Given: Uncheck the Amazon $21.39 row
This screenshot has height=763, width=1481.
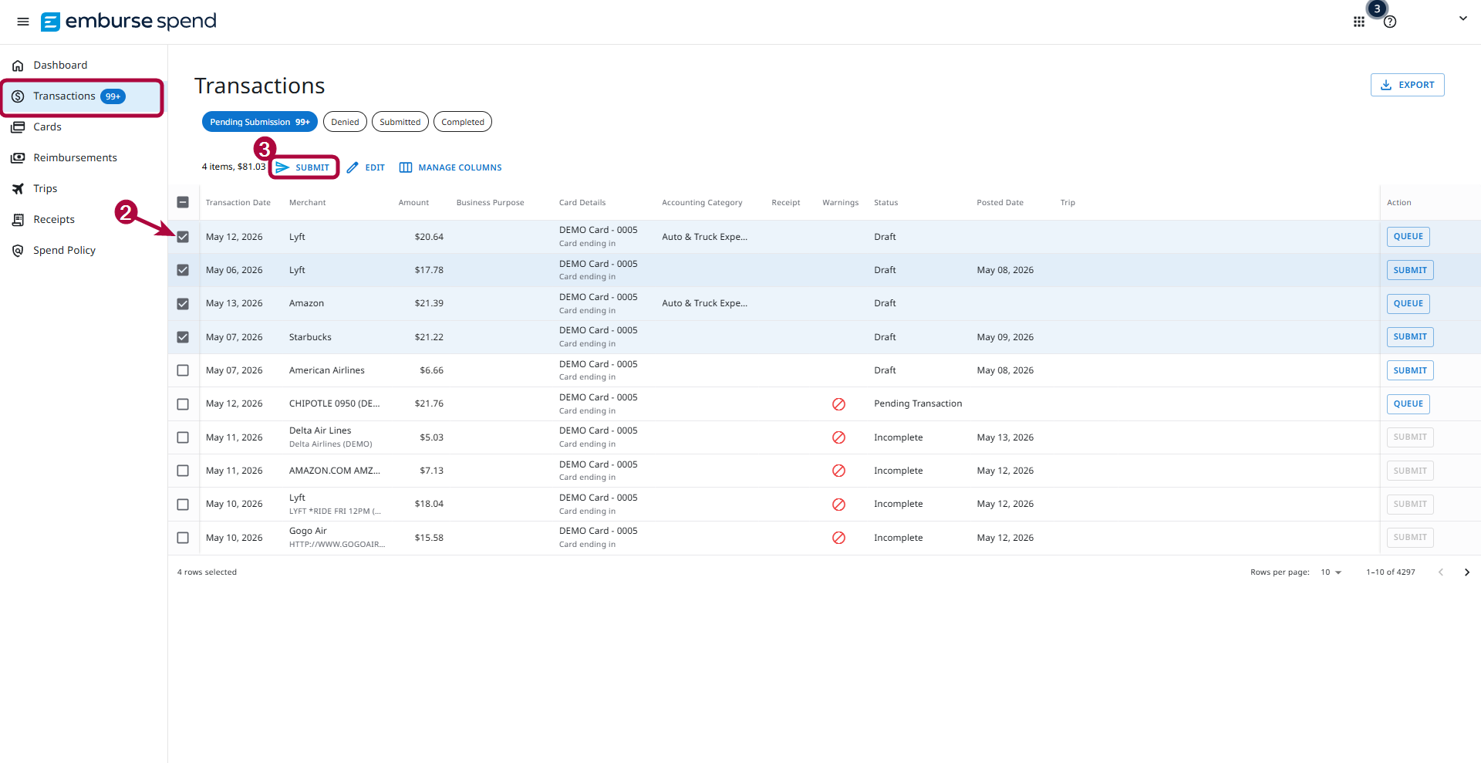Looking at the screenshot, I should 183,304.
